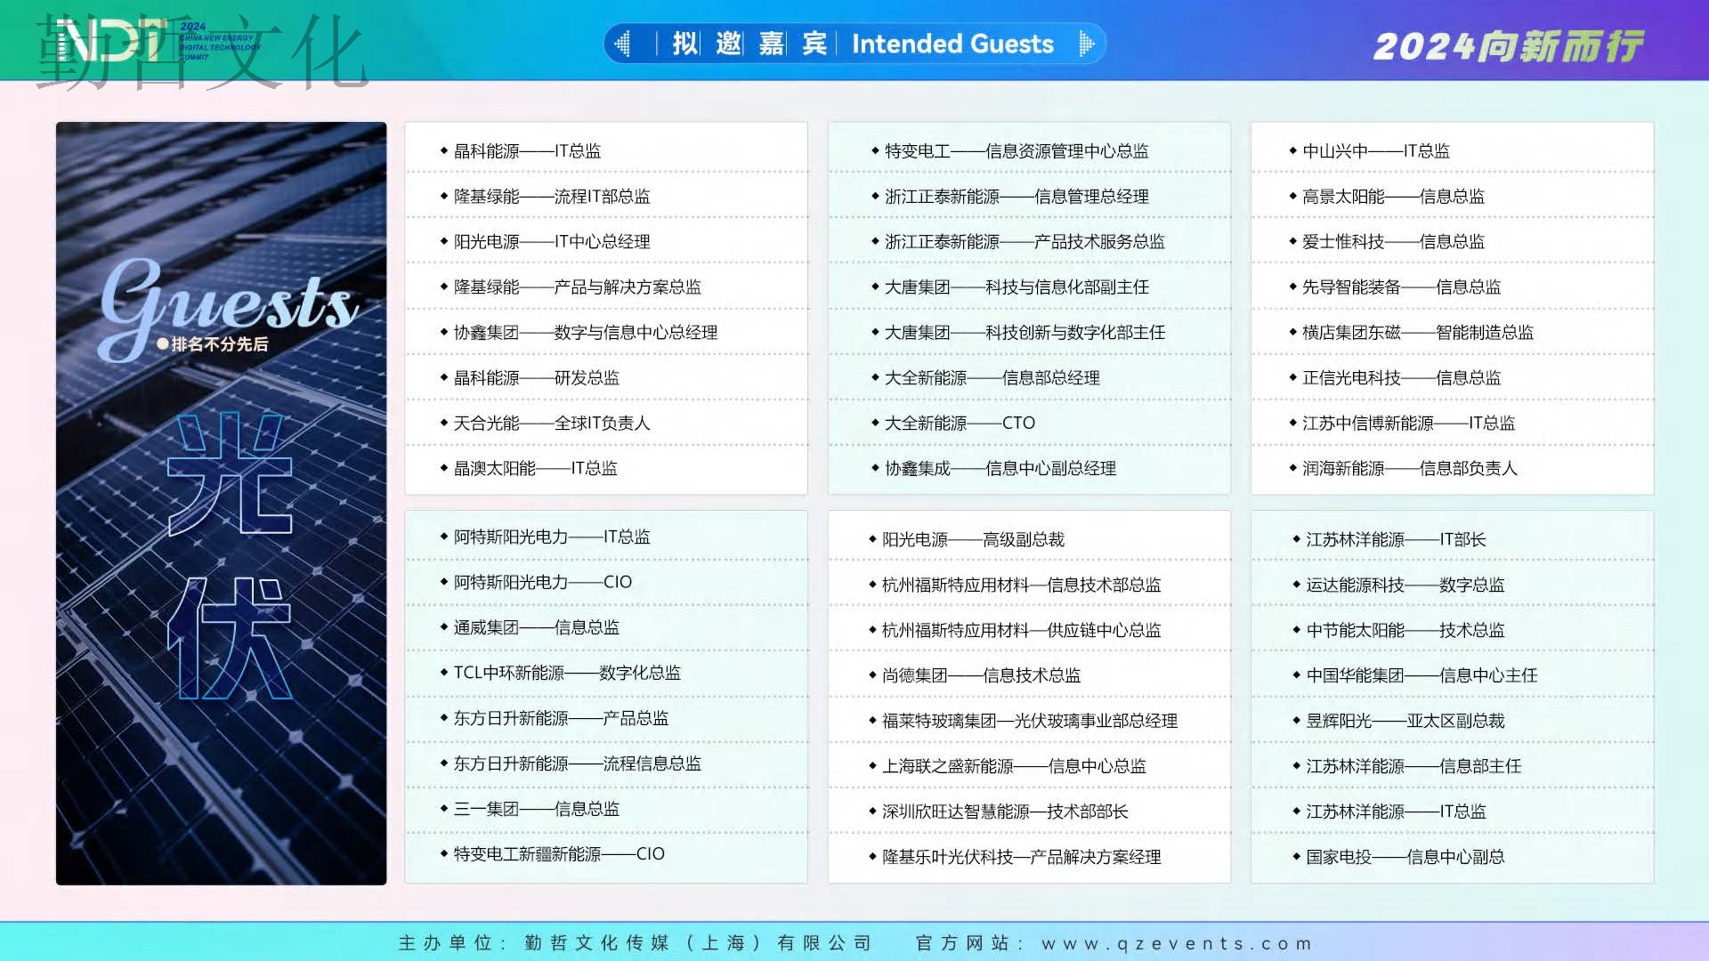Click the left arrow icon beside 拟邀嘉宾

coord(622,44)
